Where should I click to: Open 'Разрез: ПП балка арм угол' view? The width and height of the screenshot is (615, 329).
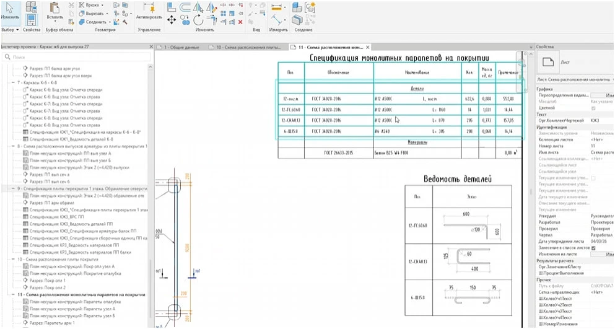[x=55, y=68]
